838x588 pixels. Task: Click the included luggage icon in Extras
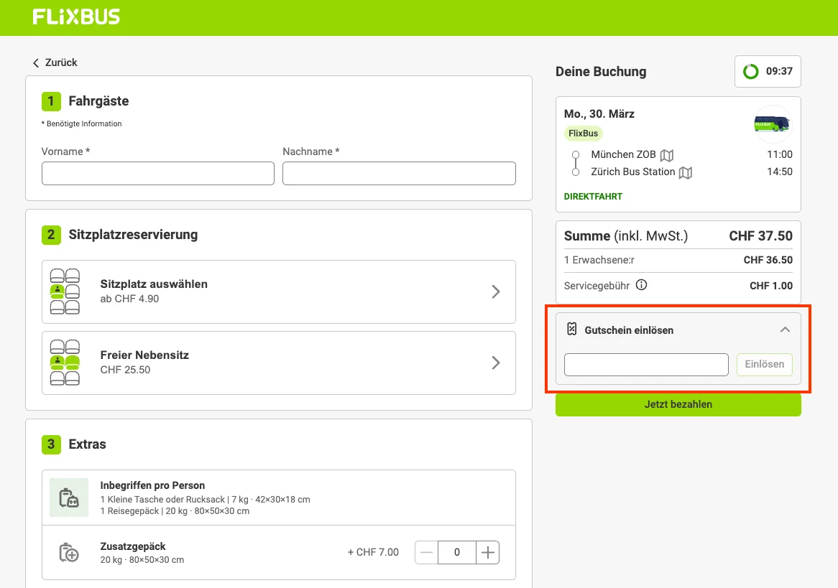68,497
